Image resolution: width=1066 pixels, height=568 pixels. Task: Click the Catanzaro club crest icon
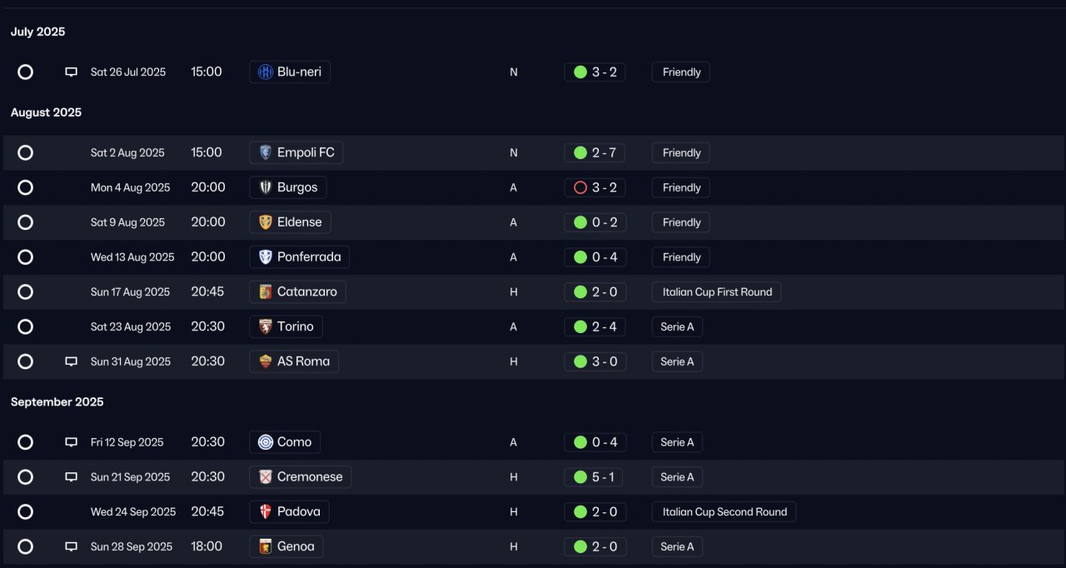click(x=266, y=291)
